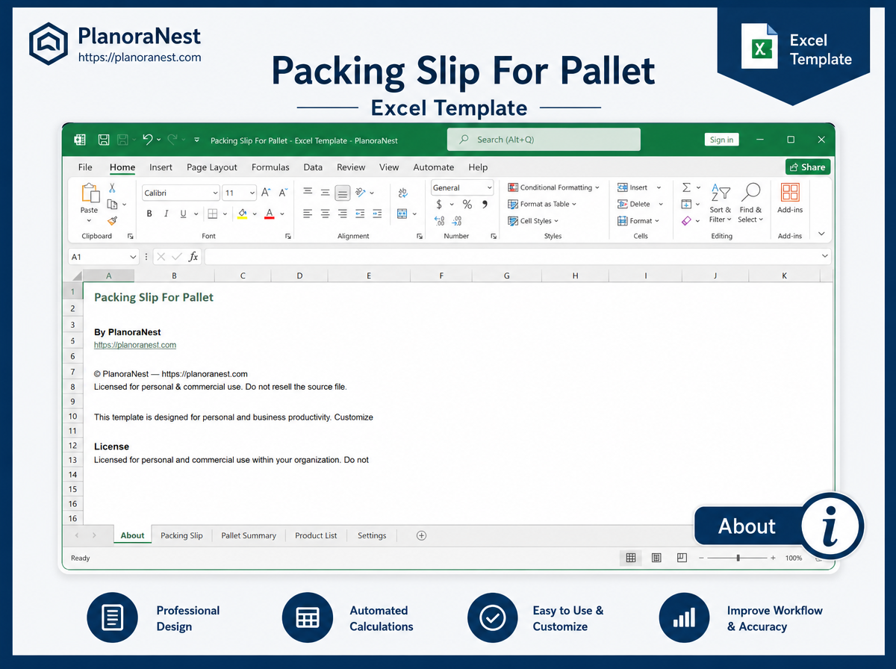Toggle Bold formatting
Viewport: 896px width, 669px height.
coord(149,214)
